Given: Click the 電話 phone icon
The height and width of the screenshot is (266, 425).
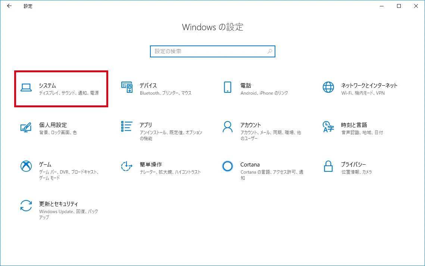Looking at the screenshot, I should click(227, 87).
